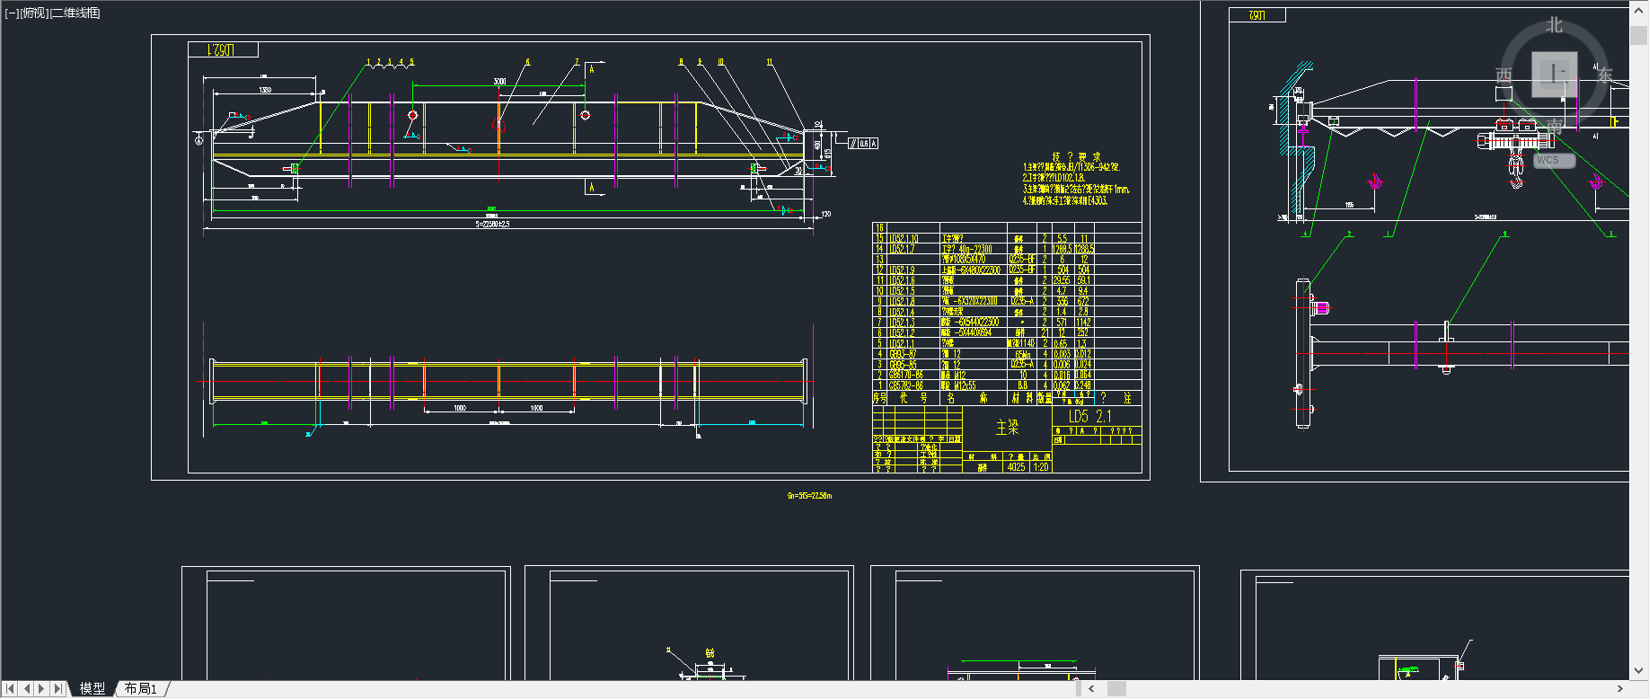1649x699 pixels.
Task: Open the [俯视] view name menu
Action: click(34, 13)
